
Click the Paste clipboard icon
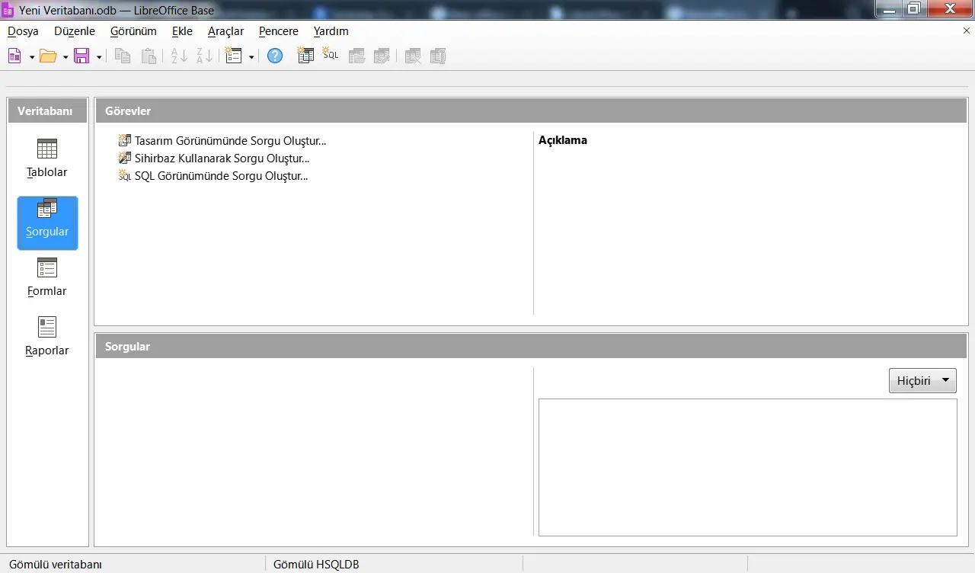coord(149,56)
